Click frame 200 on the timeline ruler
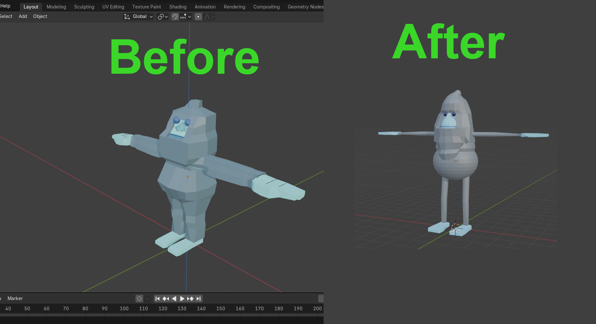Viewport: 596px width, 324px height. click(317, 309)
